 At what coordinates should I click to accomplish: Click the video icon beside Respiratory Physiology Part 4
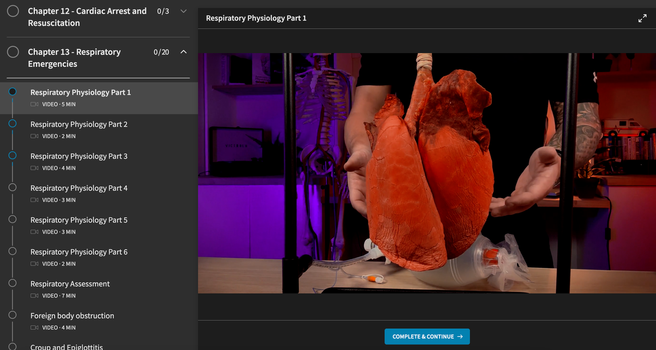coord(34,200)
